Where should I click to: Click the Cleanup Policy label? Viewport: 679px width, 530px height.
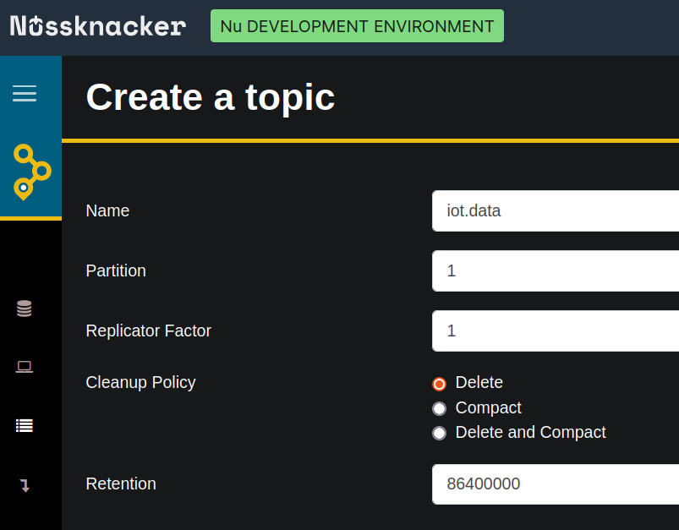click(x=140, y=382)
